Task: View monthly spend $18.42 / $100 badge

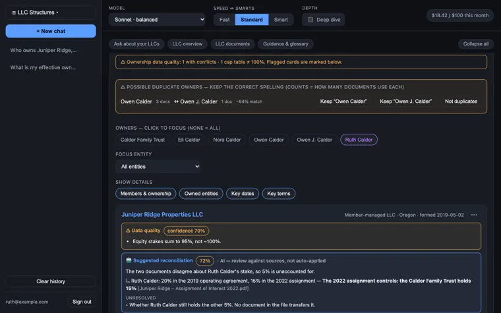Action: tap(459, 15)
